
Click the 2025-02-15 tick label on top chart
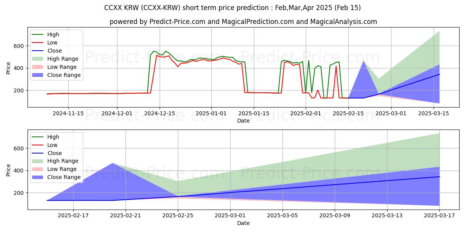348,113
